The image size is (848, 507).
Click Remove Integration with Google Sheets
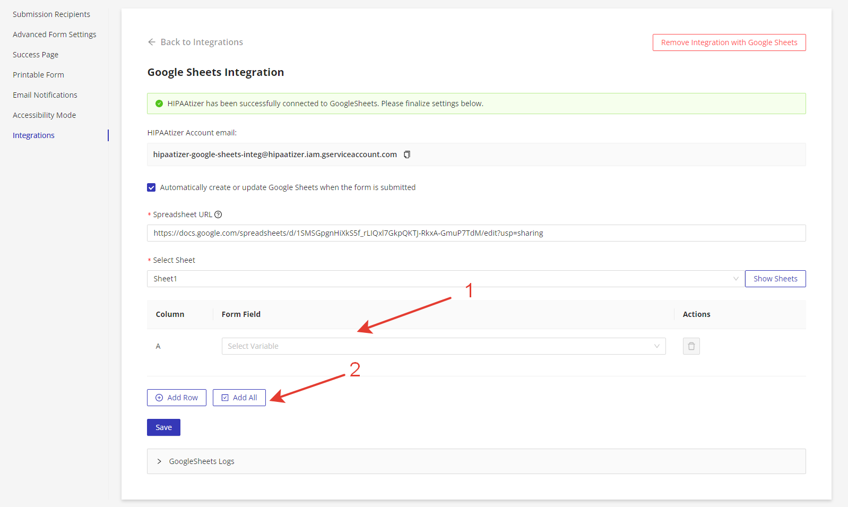coord(729,42)
